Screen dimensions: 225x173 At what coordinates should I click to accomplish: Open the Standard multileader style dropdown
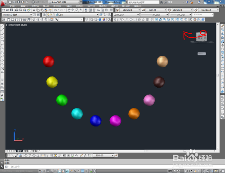[209, 10]
